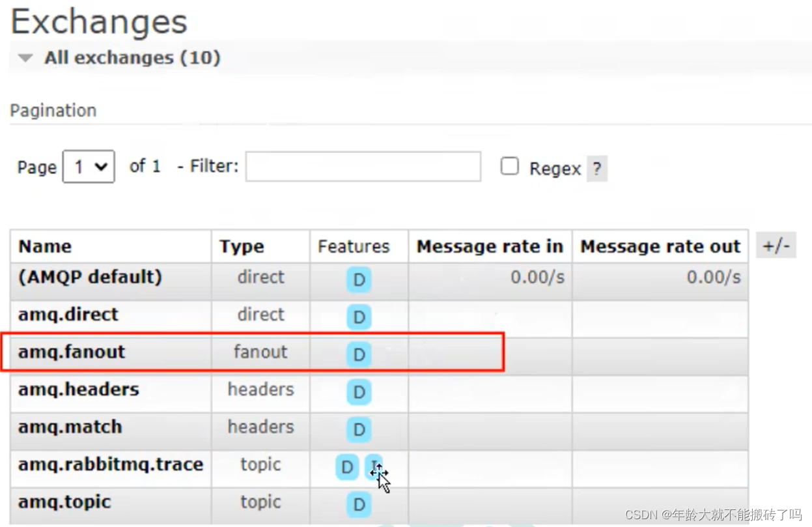Sort by Message rate in column
812x527 pixels.
pyautogui.click(x=490, y=247)
